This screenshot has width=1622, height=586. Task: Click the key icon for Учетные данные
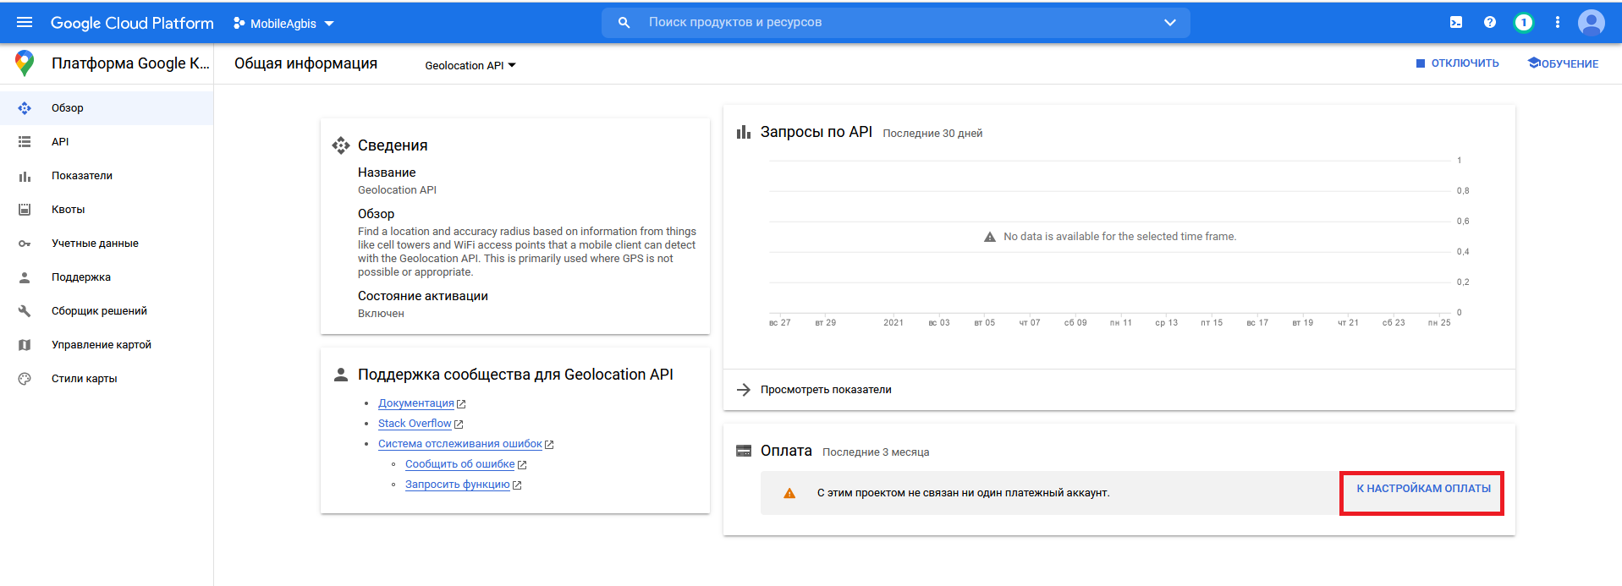pyautogui.click(x=25, y=244)
